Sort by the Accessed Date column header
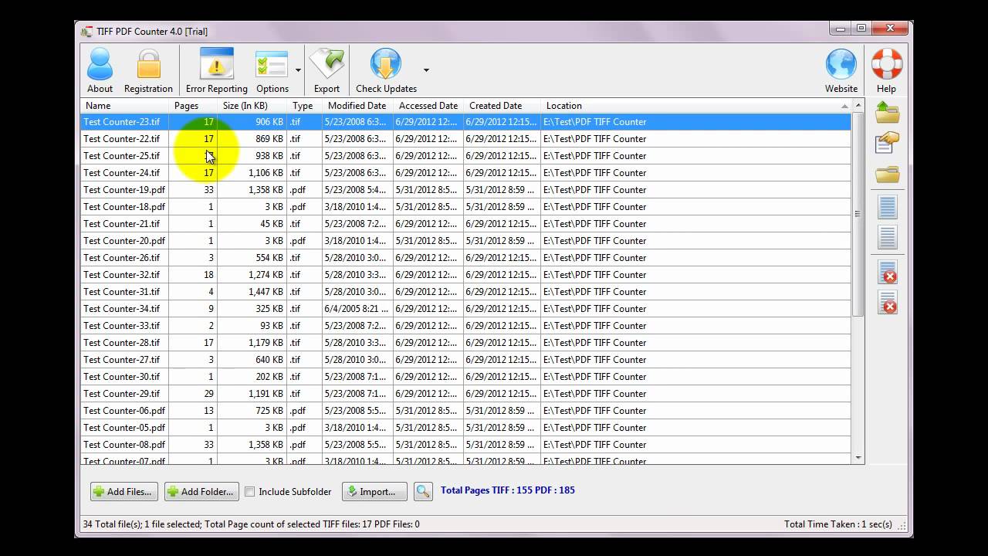The width and height of the screenshot is (988, 556). (x=428, y=106)
